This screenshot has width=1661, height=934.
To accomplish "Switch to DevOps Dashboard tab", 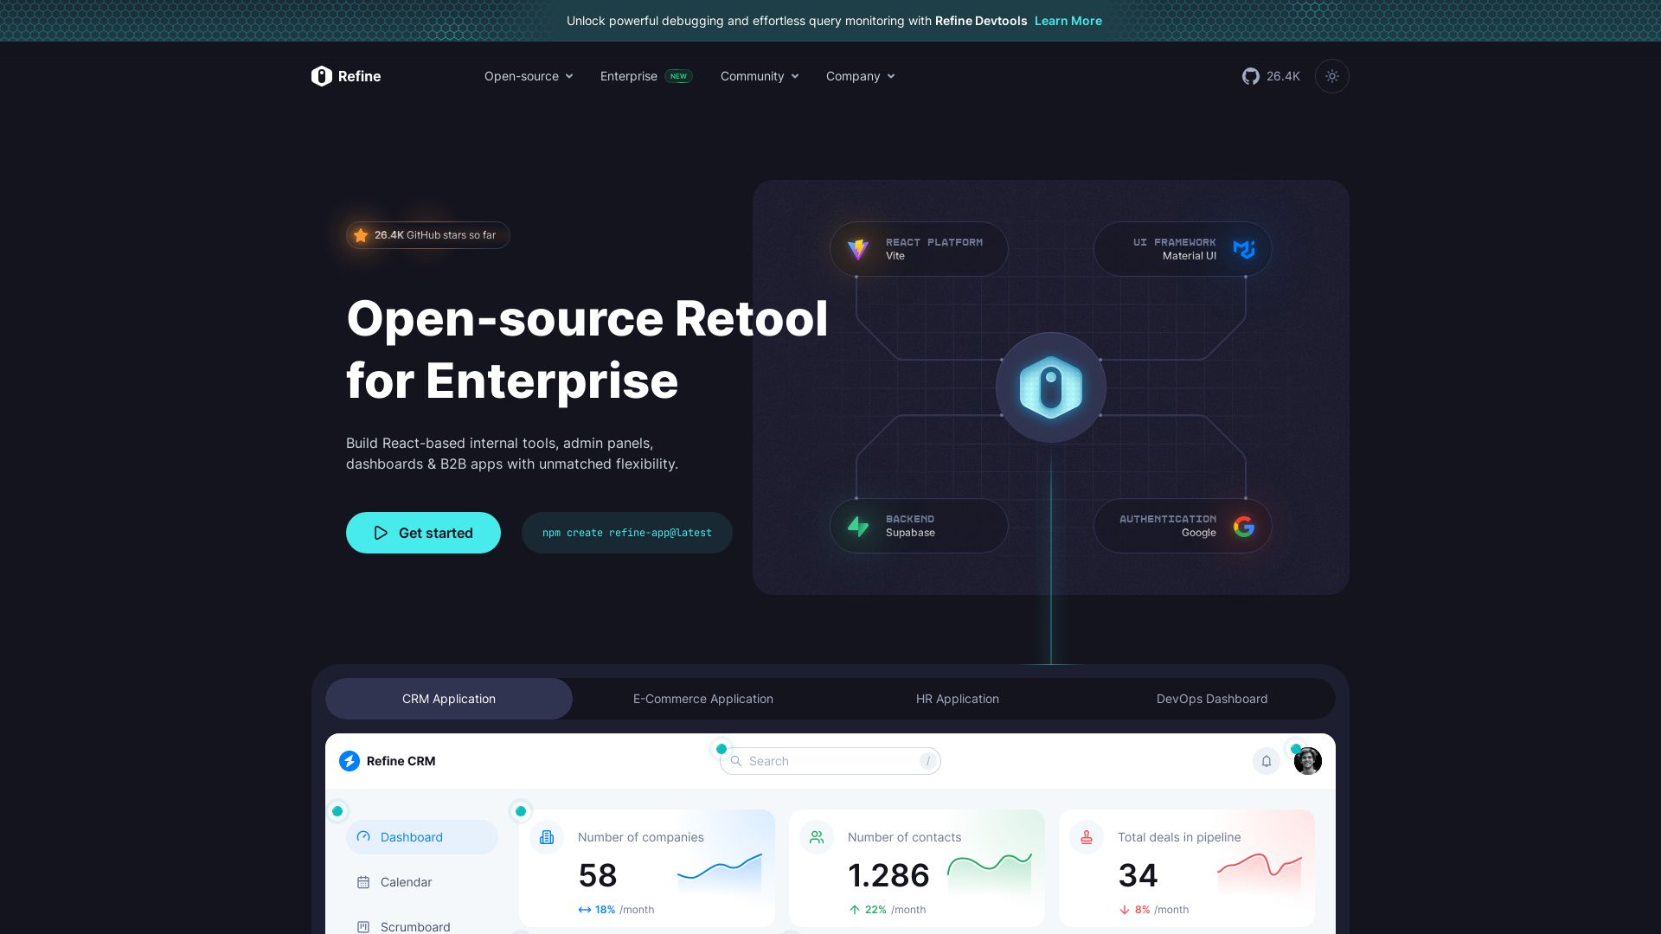I will pyautogui.click(x=1211, y=699).
